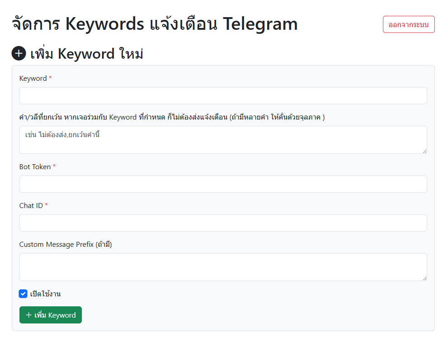Focus the Keyword input field
This screenshot has width=443, height=337.
pos(223,96)
